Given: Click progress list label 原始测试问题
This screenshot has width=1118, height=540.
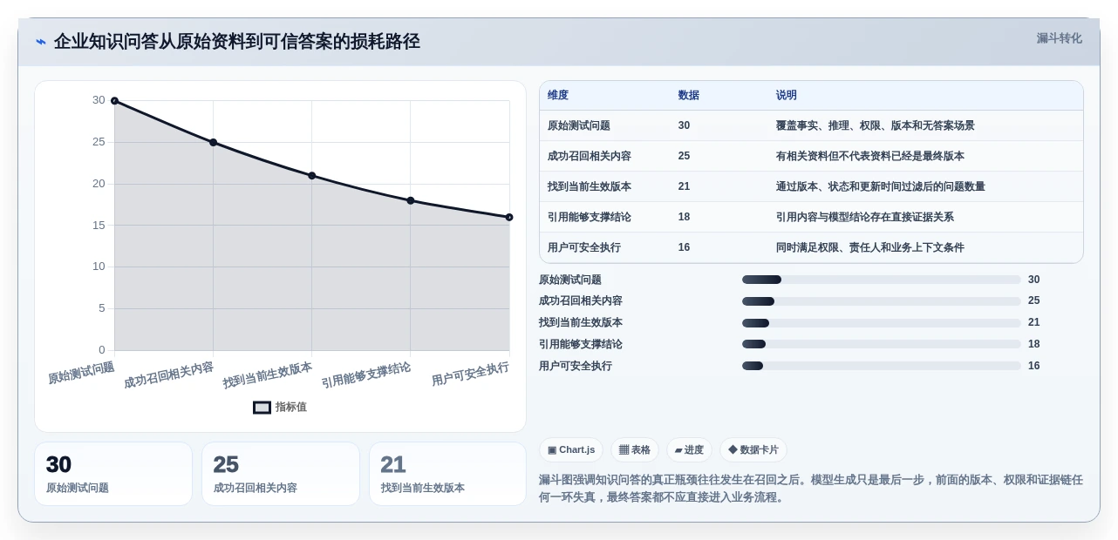Looking at the screenshot, I should coord(570,280).
